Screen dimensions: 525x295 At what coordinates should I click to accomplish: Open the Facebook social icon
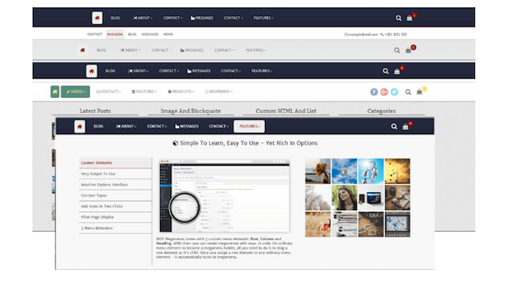374,92
